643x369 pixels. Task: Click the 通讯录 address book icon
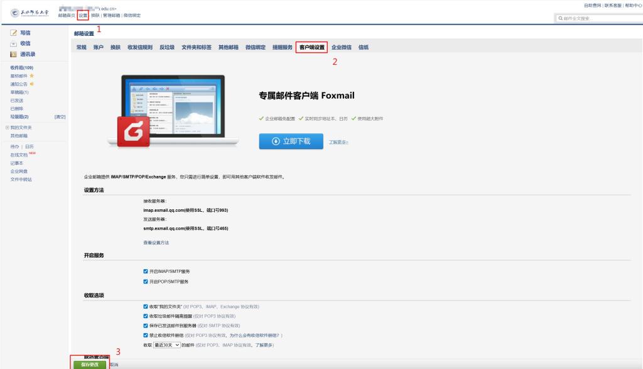(x=14, y=54)
